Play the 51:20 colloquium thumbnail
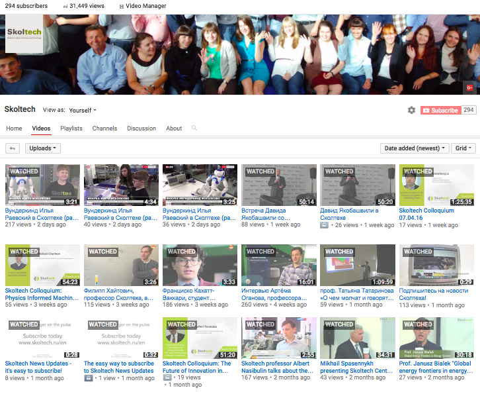 [x=200, y=338]
